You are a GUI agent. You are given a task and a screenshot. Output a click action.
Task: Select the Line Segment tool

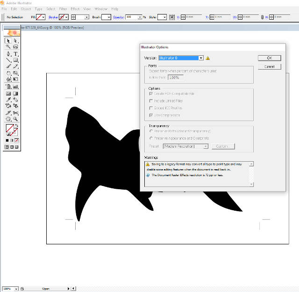pyautogui.click(x=8, y=60)
